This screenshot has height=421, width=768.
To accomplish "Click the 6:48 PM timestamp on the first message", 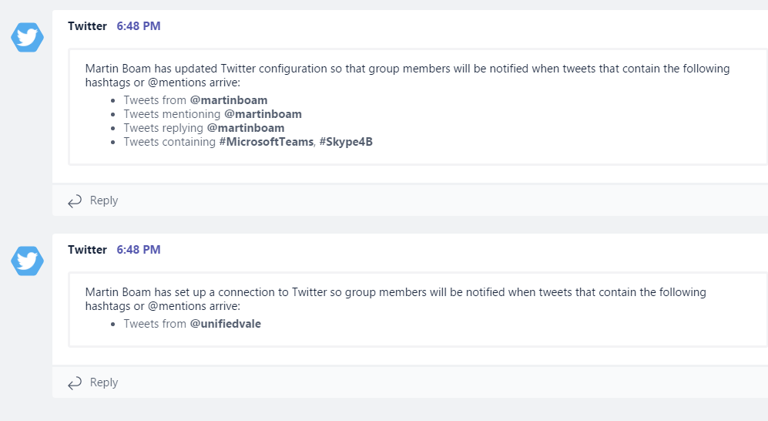I will click(139, 26).
